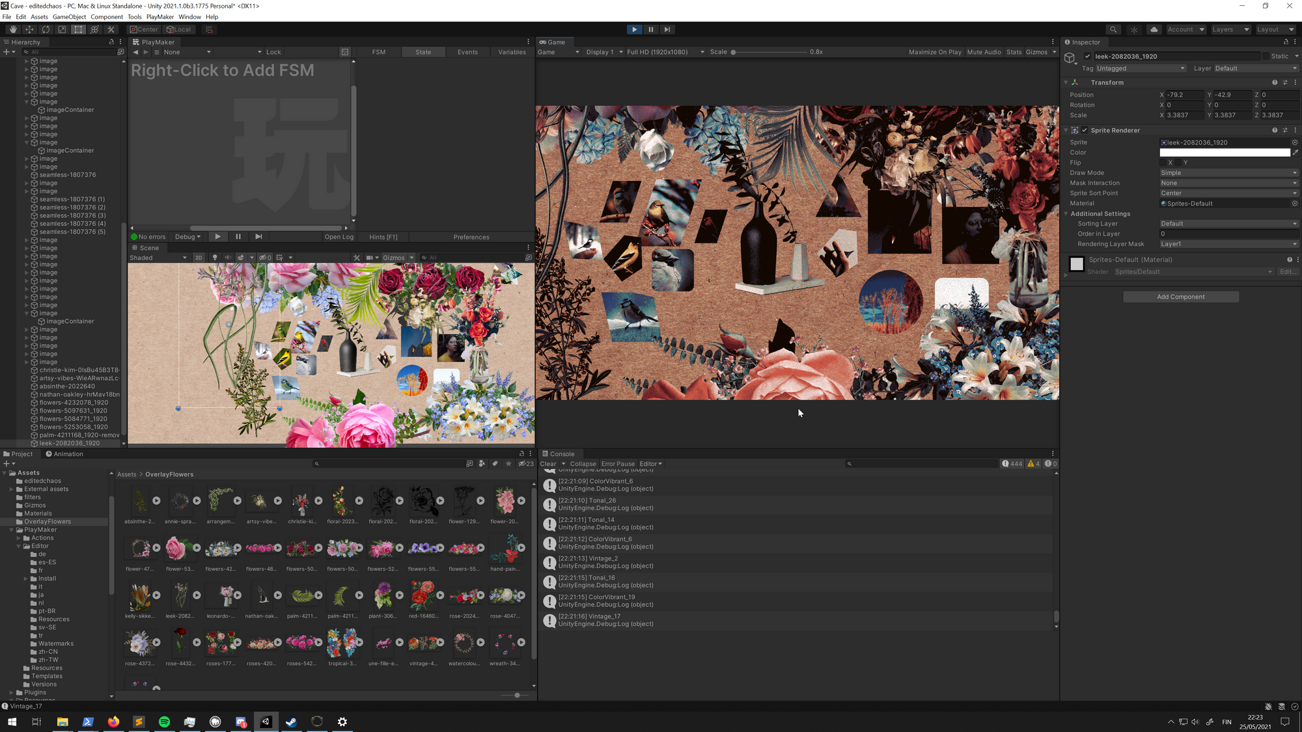
Task: Toggle 2D mode in Scene view
Action: point(199,258)
